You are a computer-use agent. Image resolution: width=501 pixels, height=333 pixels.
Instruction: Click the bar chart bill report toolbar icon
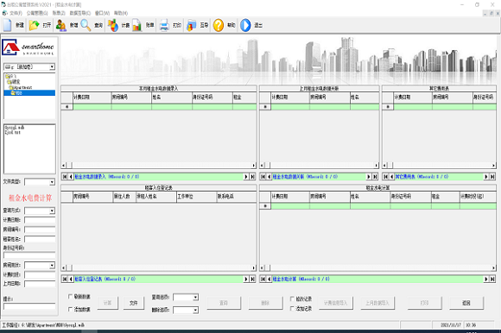click(x=137, y=25)
